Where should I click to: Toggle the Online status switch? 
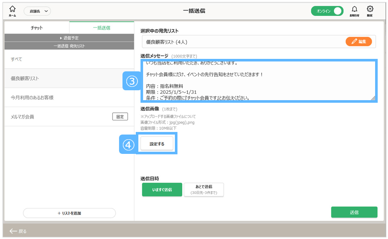click(x=327, y=11)
